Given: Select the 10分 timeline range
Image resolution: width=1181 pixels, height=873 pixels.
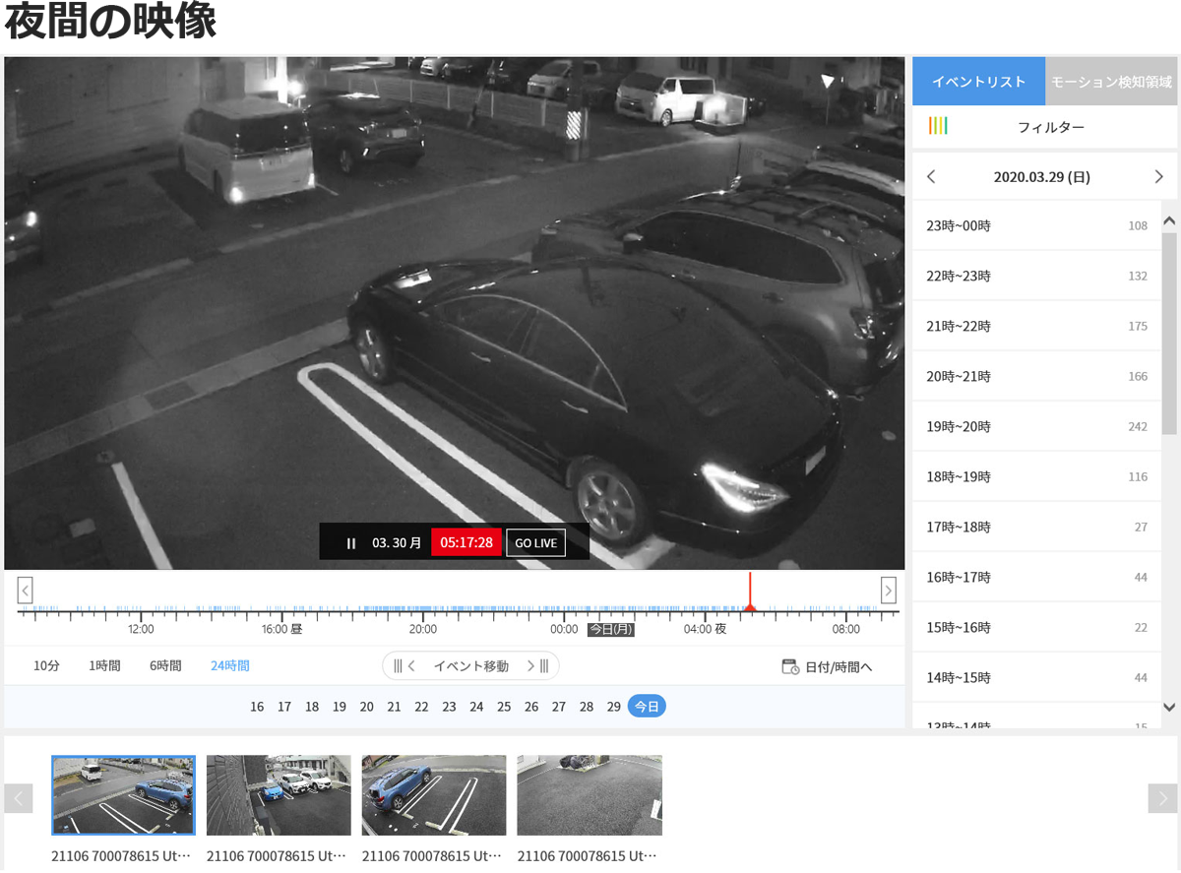Looking at the screenshot, I should 46,666.
